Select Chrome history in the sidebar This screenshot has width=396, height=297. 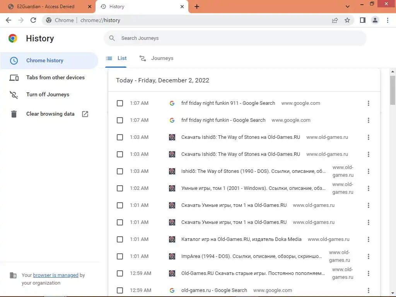pos(49,61)
